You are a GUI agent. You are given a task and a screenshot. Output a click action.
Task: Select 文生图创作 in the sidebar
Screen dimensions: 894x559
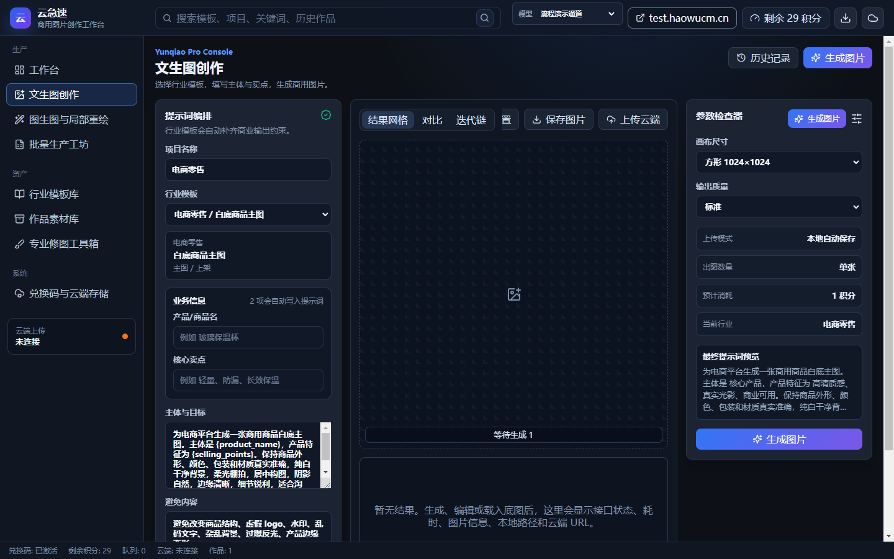pos(71,94)
